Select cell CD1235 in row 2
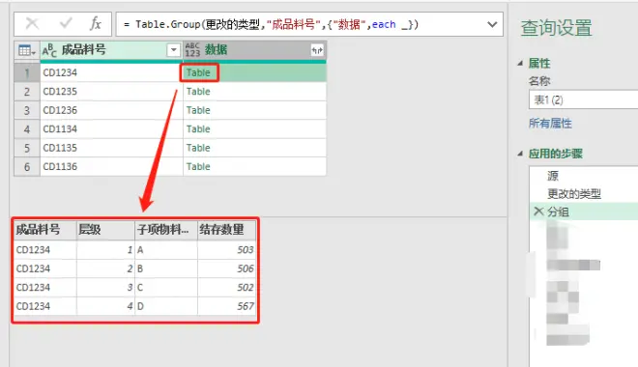Viewport: 638px width, 367px height. coord(111,92)
